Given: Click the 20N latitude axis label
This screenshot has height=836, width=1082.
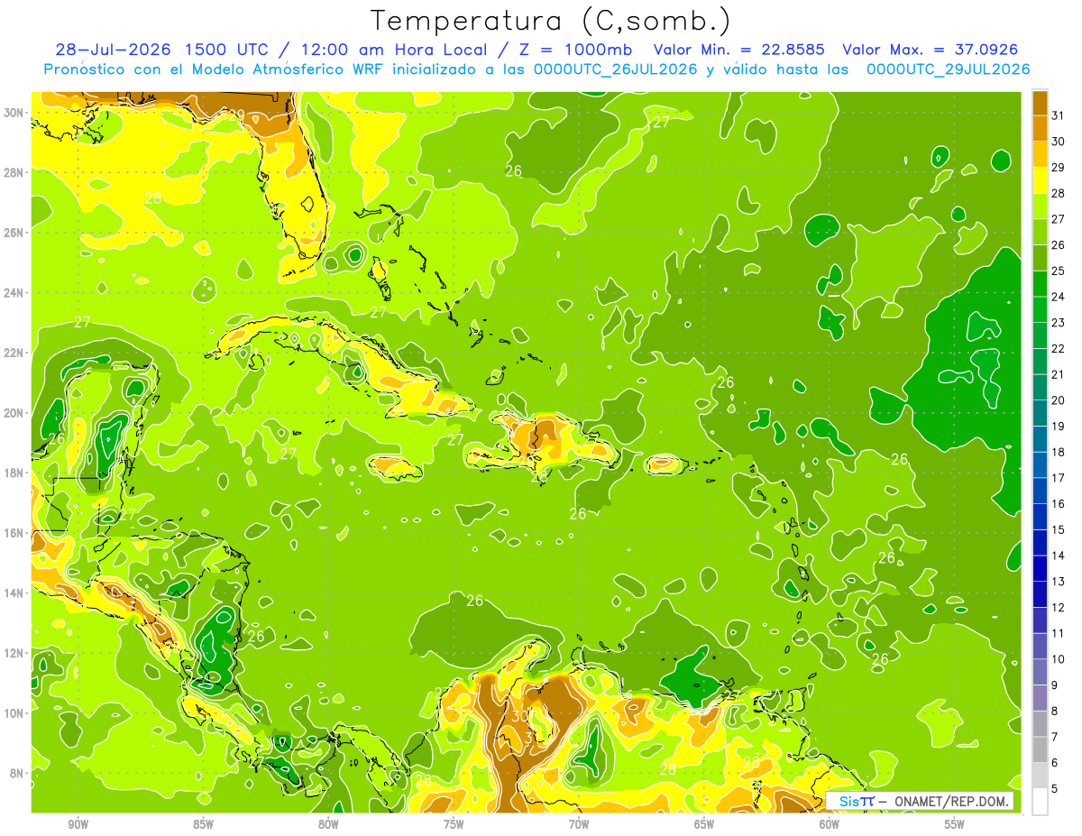Looking at the screenshot, I should pyautogui.click(x=14, y=413).
